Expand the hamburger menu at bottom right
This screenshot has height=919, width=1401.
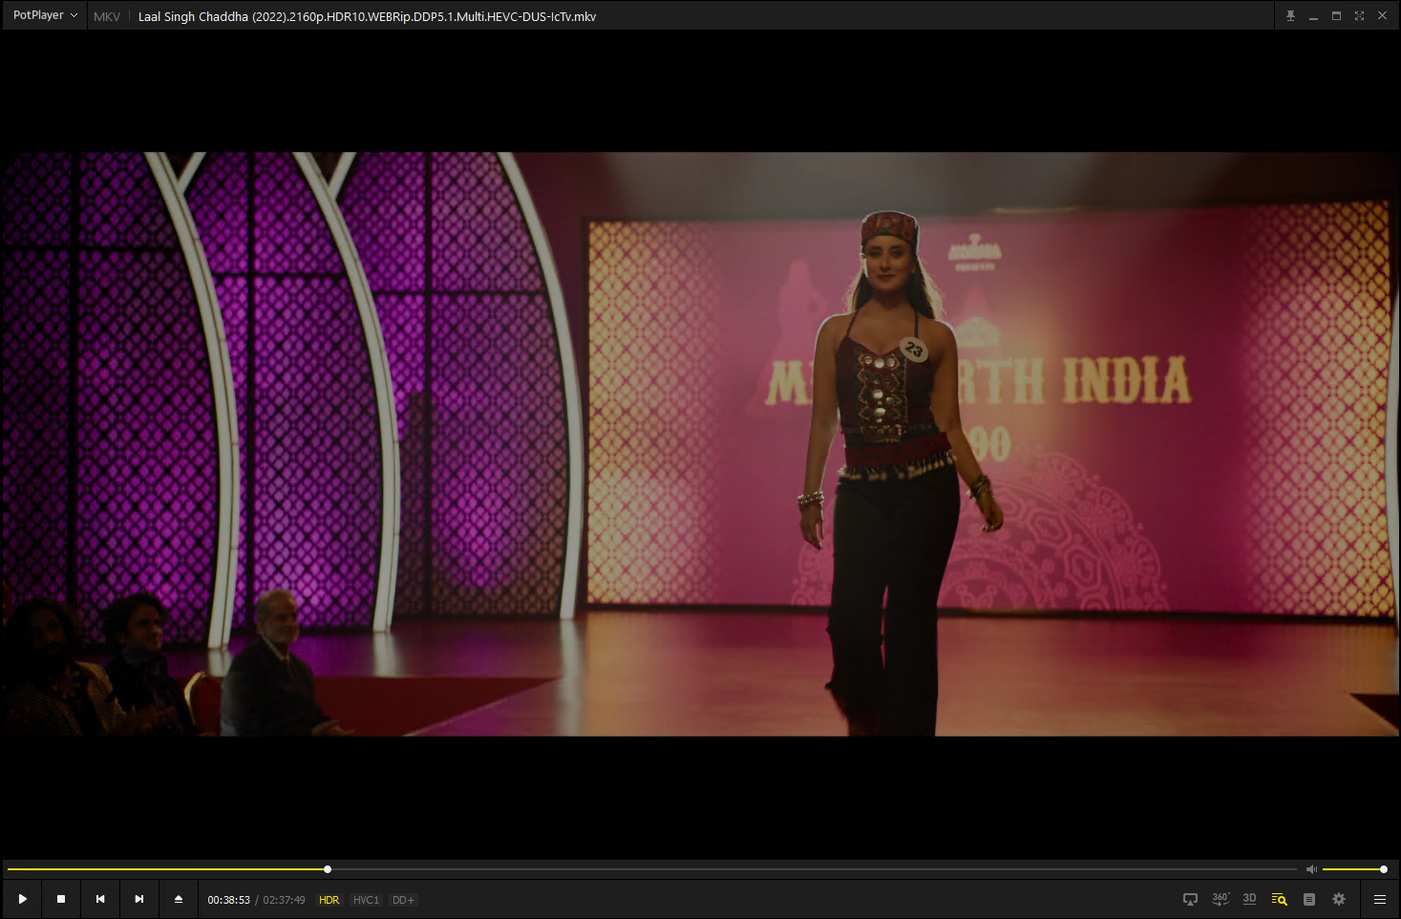point(1379,899)
